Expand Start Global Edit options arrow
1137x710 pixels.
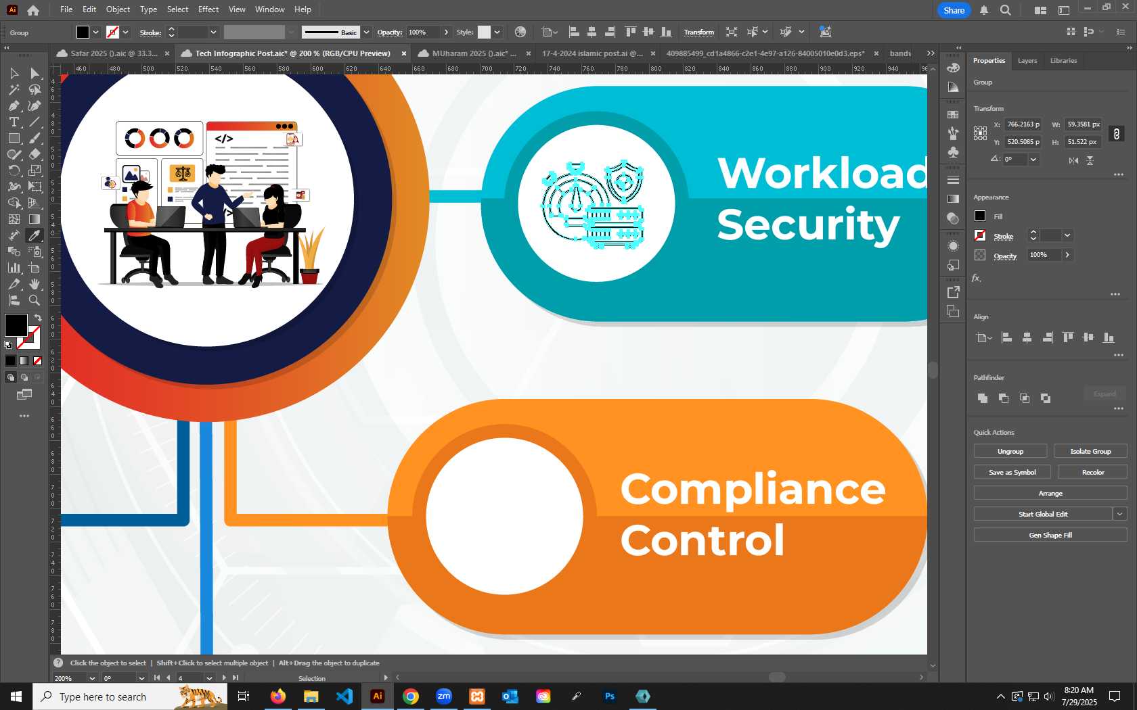(x=1120, y=514)
